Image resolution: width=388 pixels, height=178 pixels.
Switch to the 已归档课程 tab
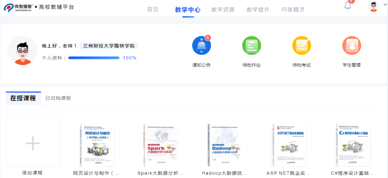pos(58,98)
